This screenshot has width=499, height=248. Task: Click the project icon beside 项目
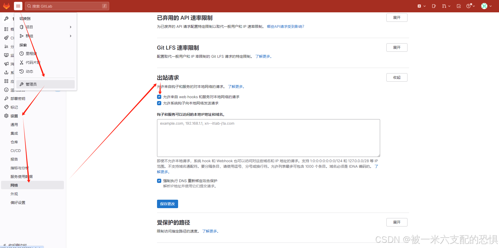pyautogui.click(x=22, y=27)
